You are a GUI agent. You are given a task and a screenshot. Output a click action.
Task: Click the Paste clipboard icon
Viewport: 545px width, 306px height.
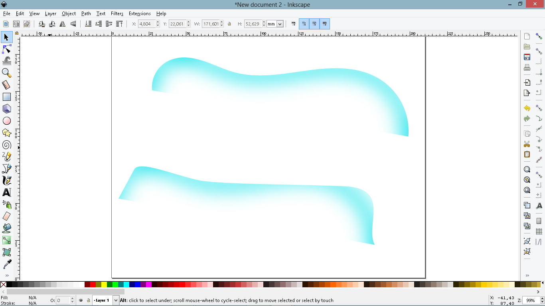click(527, 154)
